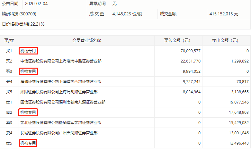Image resolution: width=251 pixels, height=150 pixels.
Task: Click the 买/卖 column header
Action: tap(9, 40)
